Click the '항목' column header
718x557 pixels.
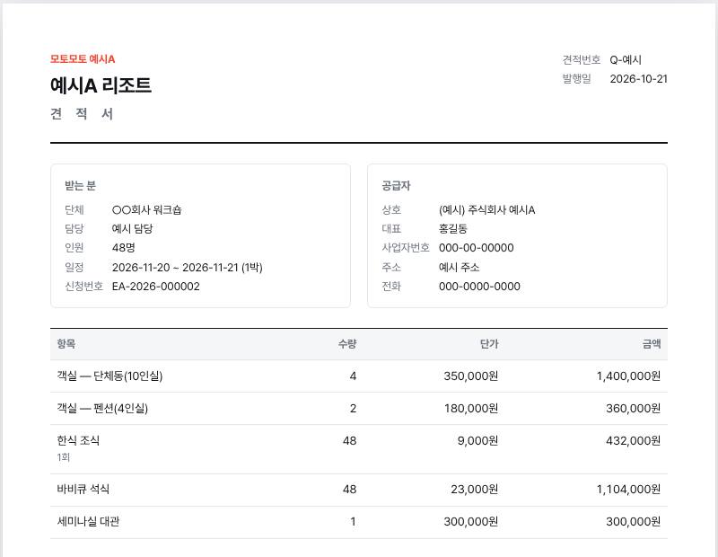click(x=66, y=344)
